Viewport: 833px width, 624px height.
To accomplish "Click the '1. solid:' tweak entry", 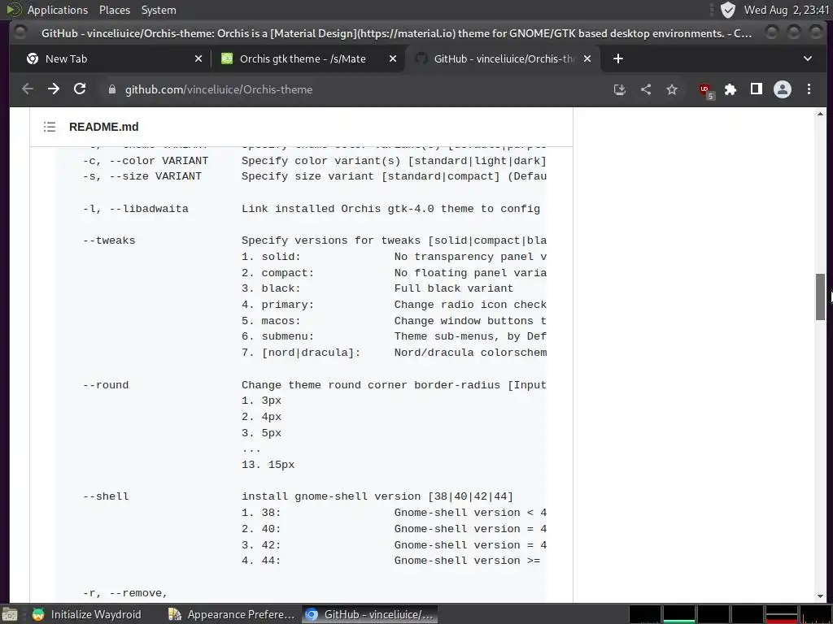I will tap(271, 257).
